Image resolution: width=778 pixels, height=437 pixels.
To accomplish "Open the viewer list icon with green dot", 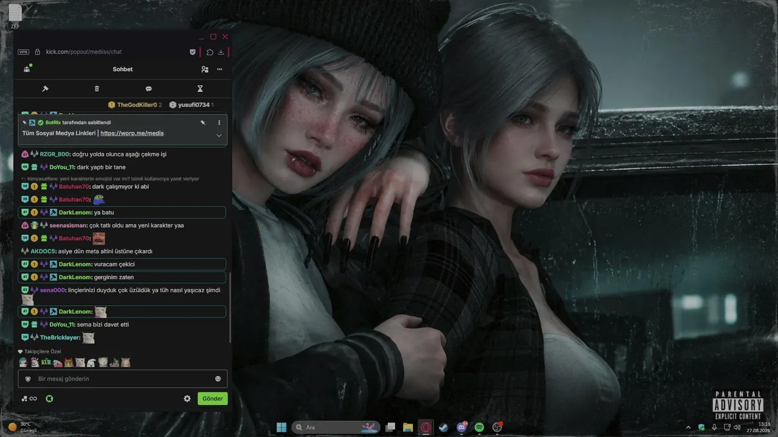I will click(27, 69).
